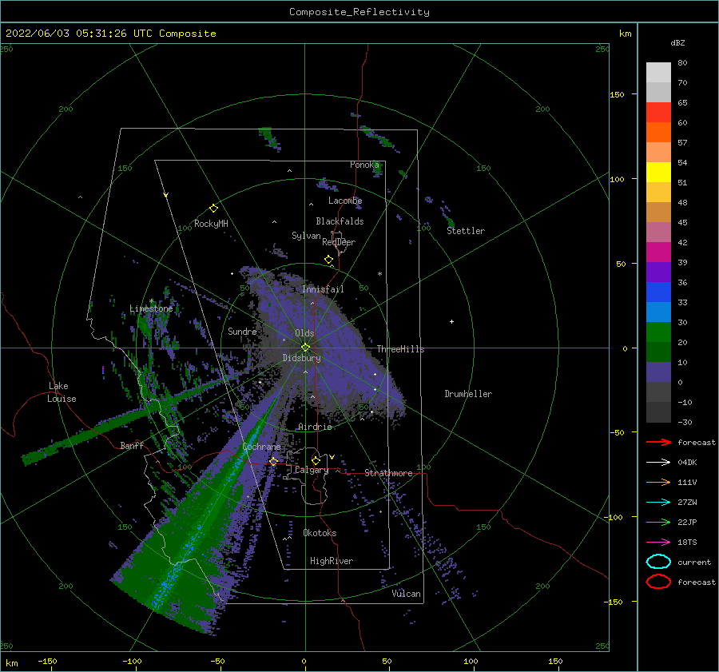The height and width of the screenshot is (672, 719).
Task: Click the cyan current ellipse icon
Action: (658, 562)
